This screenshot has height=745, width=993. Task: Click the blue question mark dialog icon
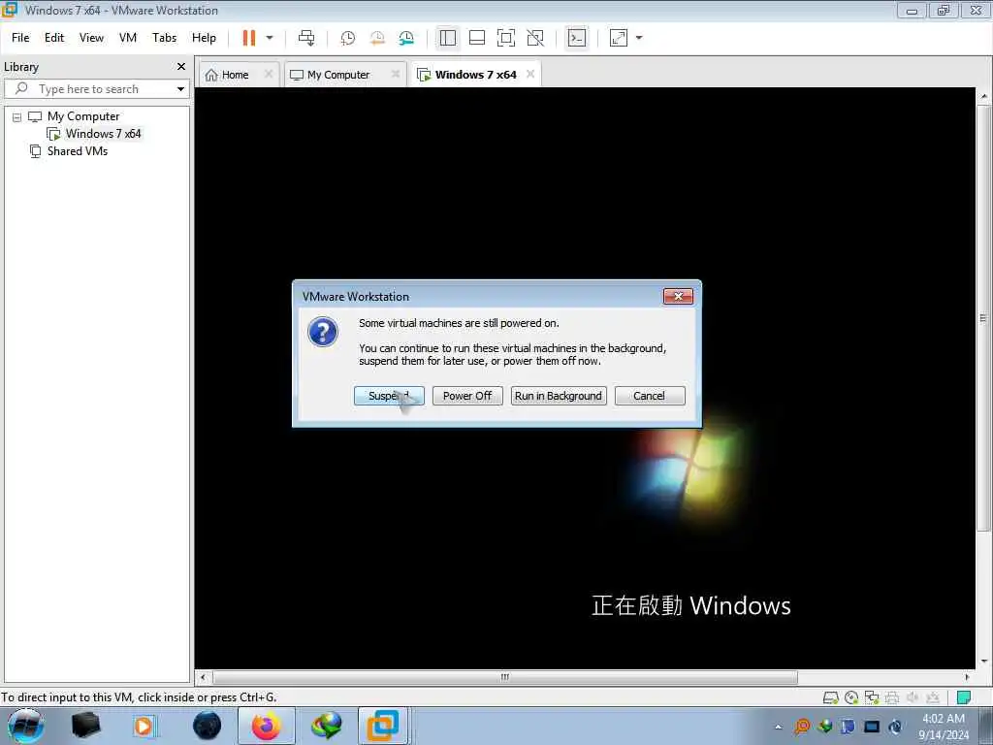pyautogui.click(x=323, y=332)
